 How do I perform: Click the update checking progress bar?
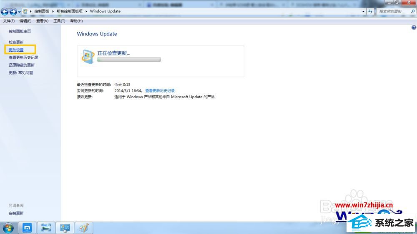click(129, 60)
